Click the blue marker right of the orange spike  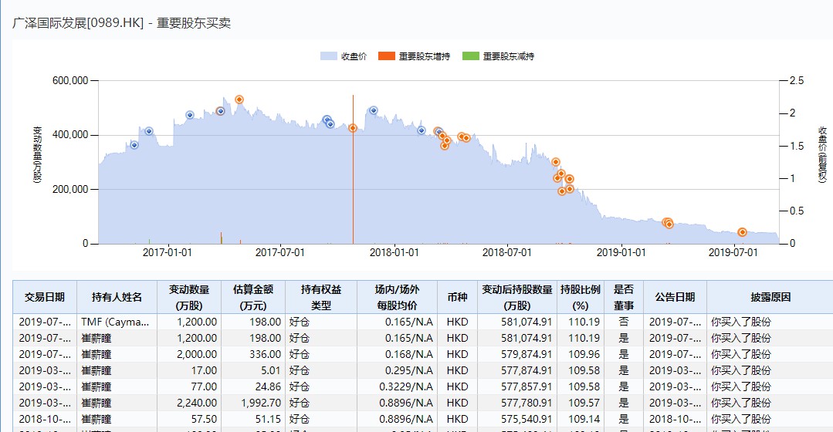point(374,110)
